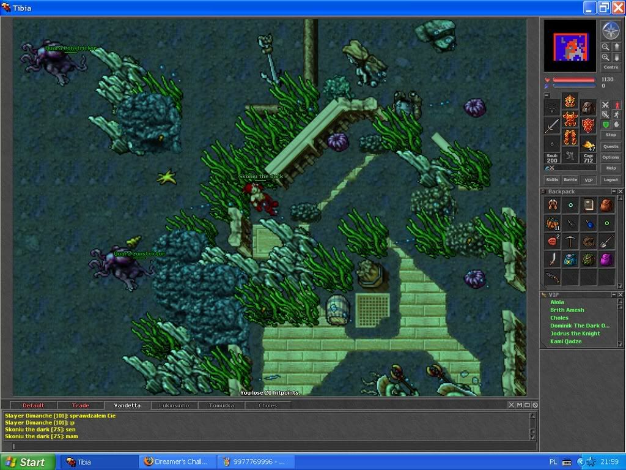The image size is (626, 470).
Task: Close the Backpack container window
Action: tap(620, 192)
